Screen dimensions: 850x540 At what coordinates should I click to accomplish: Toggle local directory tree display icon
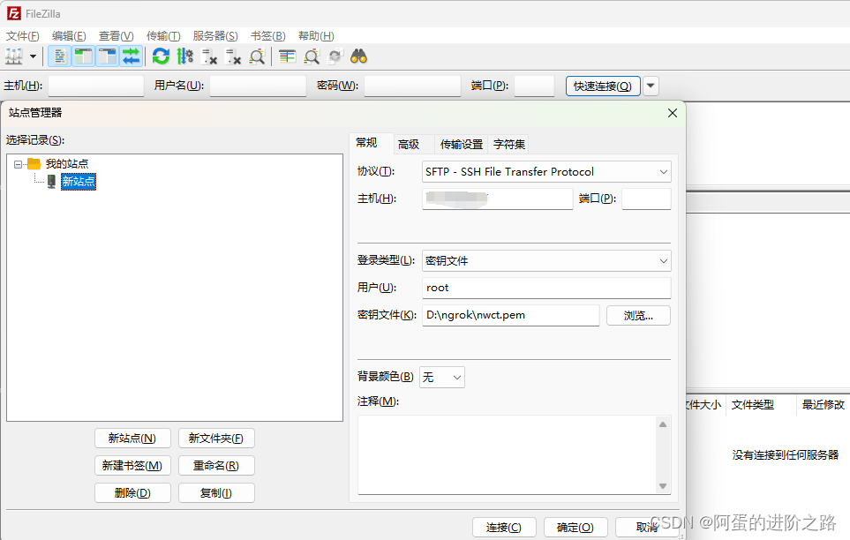pos(84,56)
